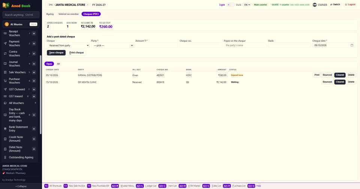Click the swap-arrows icon beside Contra Vouchers
Viewport: 360px width, 189px height.
pyautogui.click(x=5, y=54)
